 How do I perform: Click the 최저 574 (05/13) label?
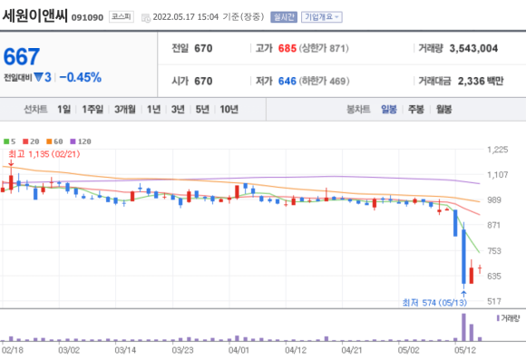[434, 303]
